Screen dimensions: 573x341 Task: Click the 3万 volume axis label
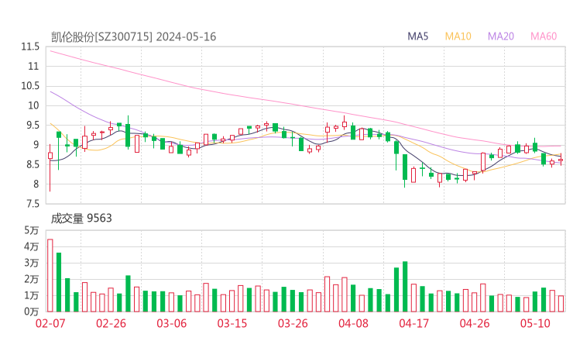pyautogui.click(x=32, y=263)
